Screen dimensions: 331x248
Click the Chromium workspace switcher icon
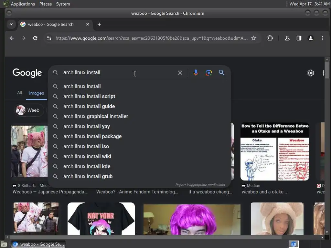point(294,244)
